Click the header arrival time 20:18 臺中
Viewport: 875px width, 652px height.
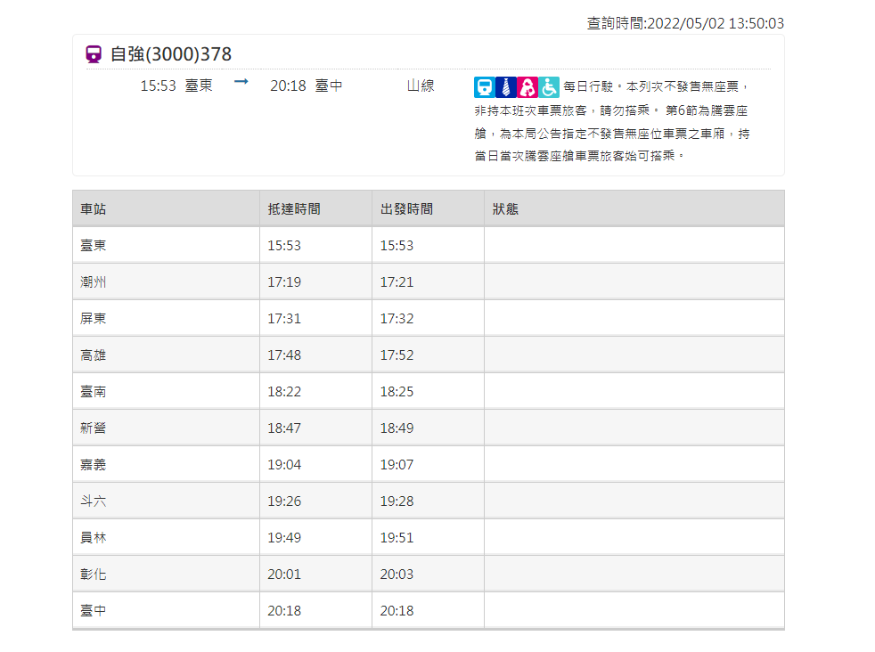[x=307, y=86]
